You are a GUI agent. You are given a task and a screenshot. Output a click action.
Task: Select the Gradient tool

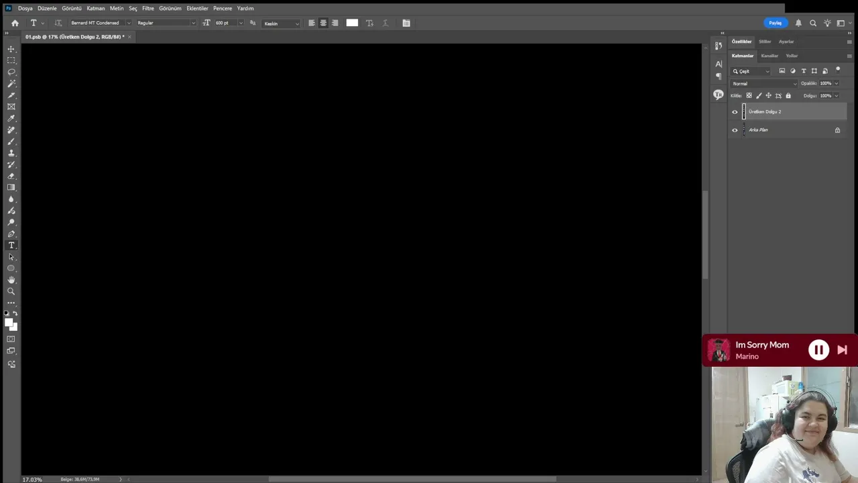[x=11, y=188]
